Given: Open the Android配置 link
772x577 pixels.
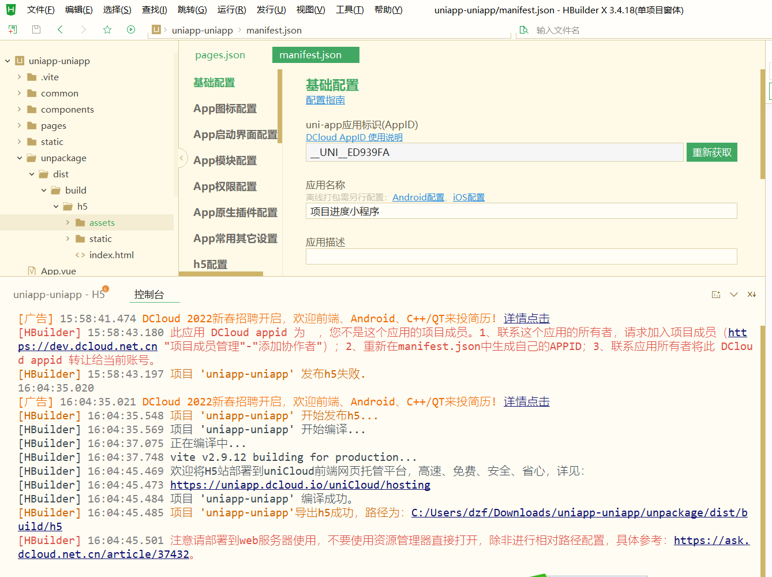Looking at the screenshot, I should (x=418, y=198).
